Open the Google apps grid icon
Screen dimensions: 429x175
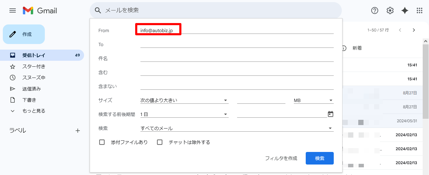point(420,10)
